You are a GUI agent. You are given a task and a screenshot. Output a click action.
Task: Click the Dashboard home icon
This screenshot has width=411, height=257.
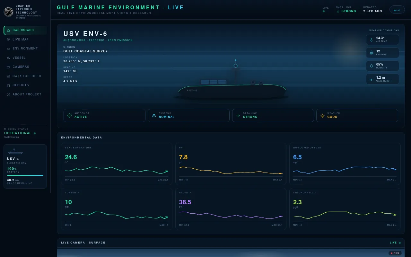pyautogui.click(x=8, y=30)
